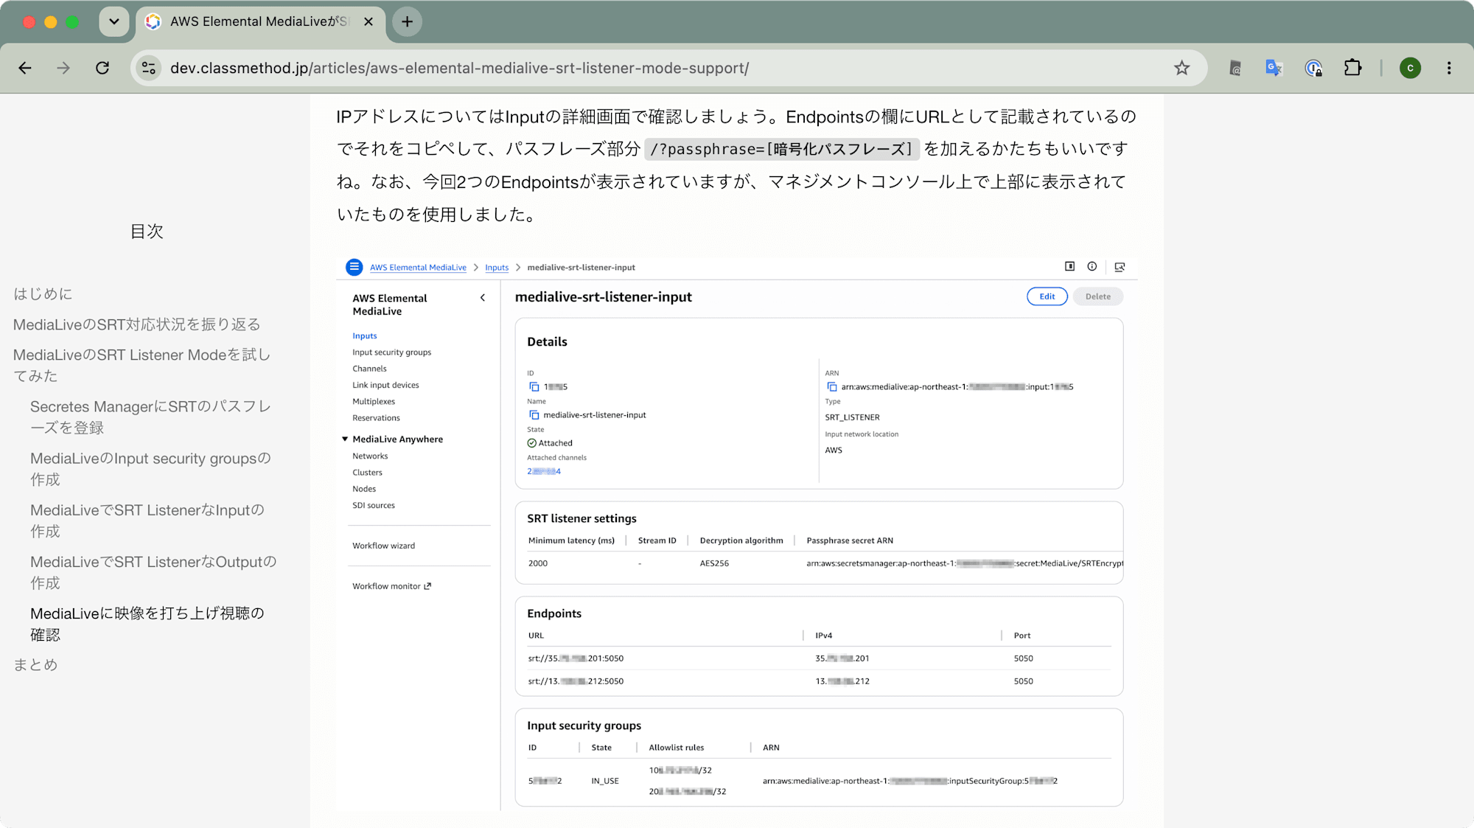
Task: Open the Chrome three-dot menu
Action: point(1449,68)
